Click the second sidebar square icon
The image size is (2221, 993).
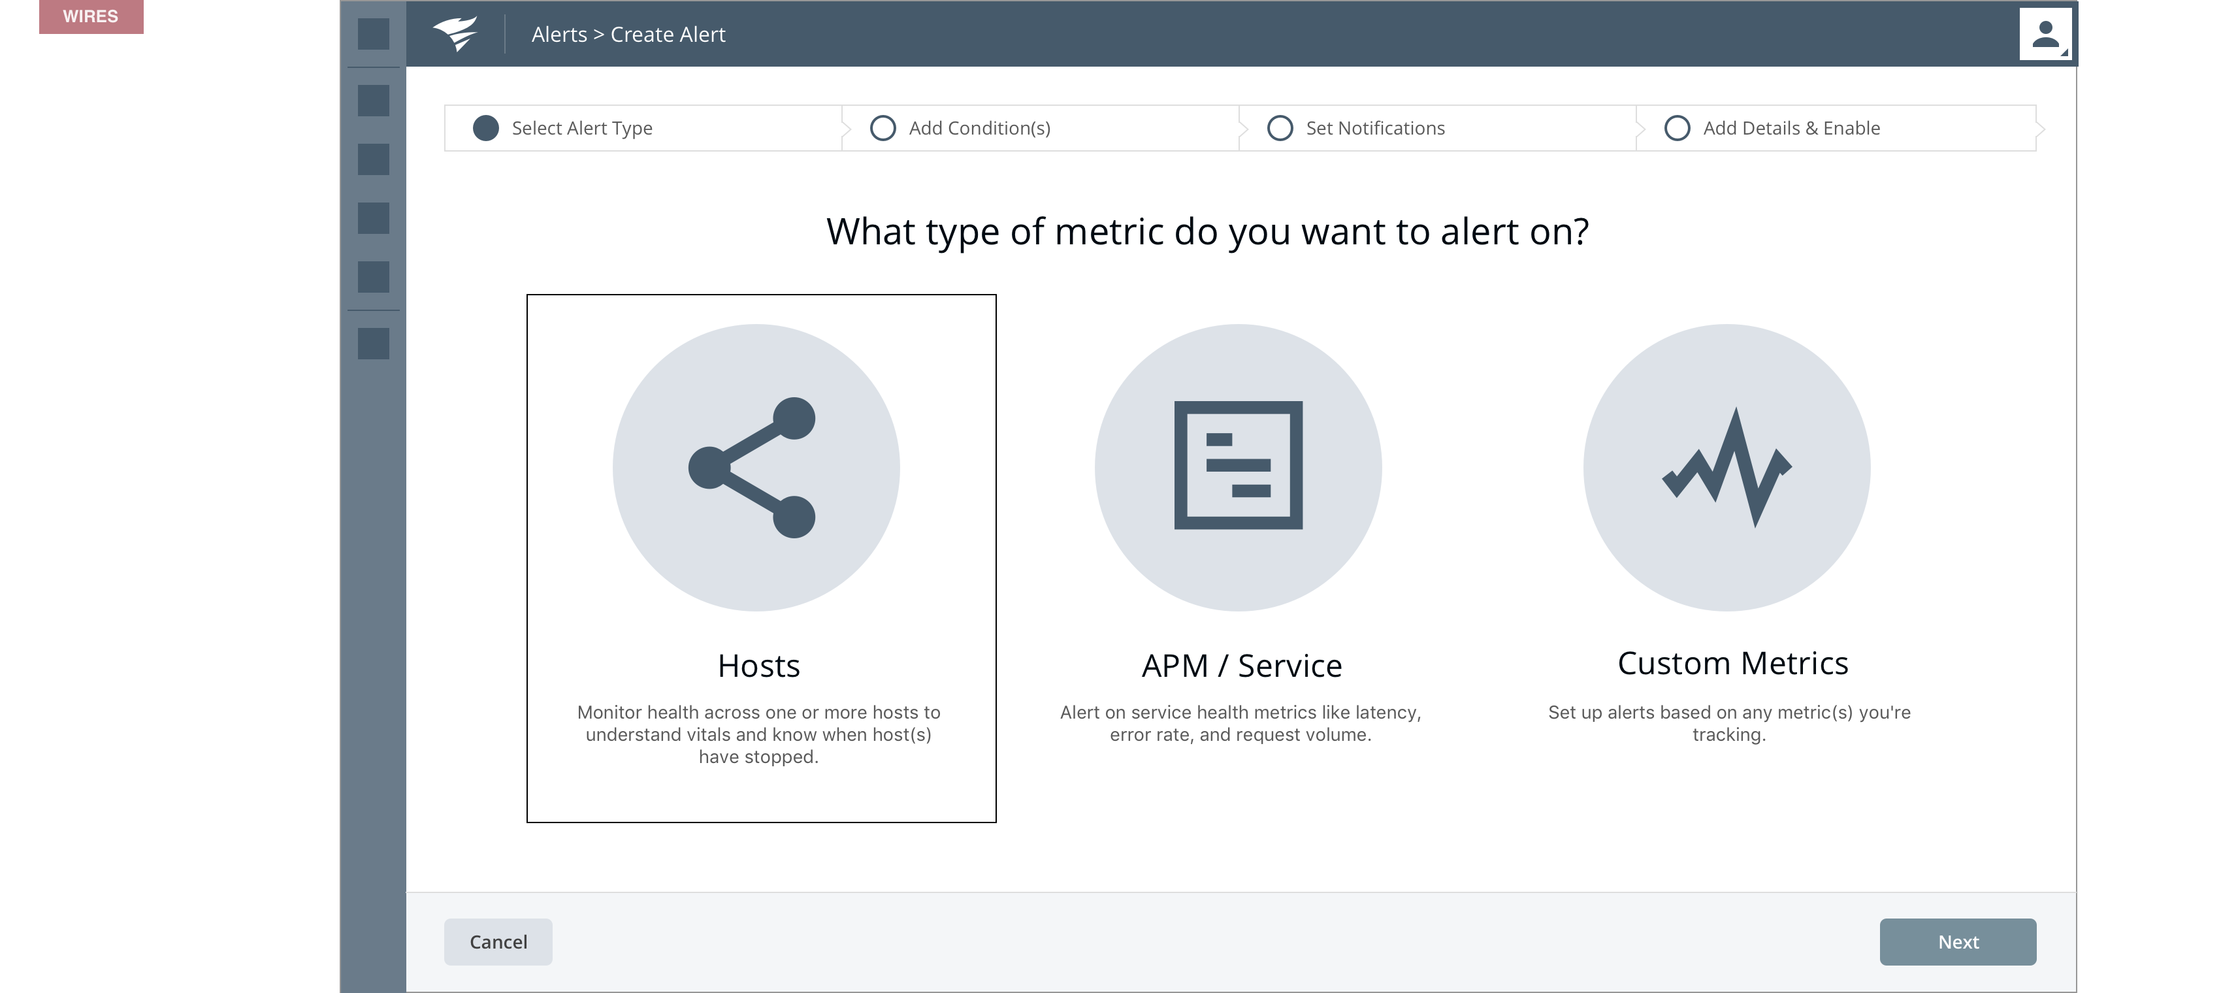(374, 101)
